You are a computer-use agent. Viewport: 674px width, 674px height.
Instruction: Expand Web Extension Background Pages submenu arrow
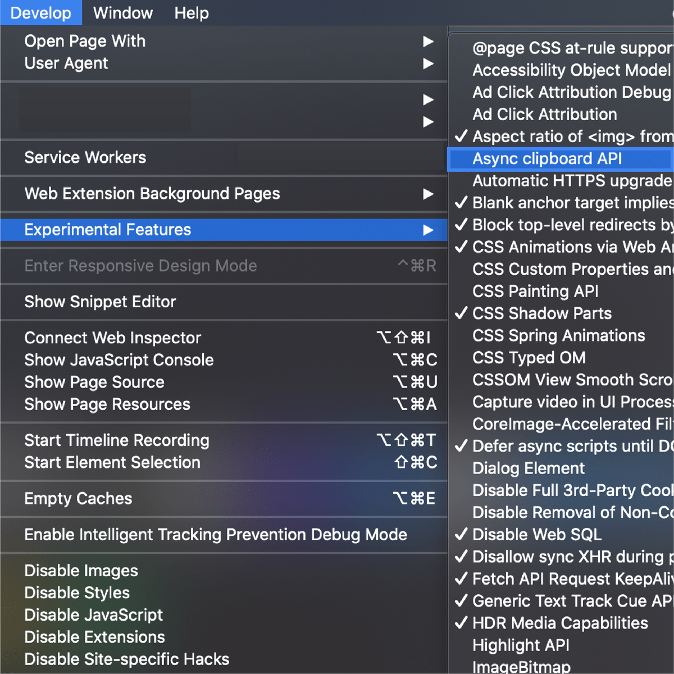coord(428,194)
